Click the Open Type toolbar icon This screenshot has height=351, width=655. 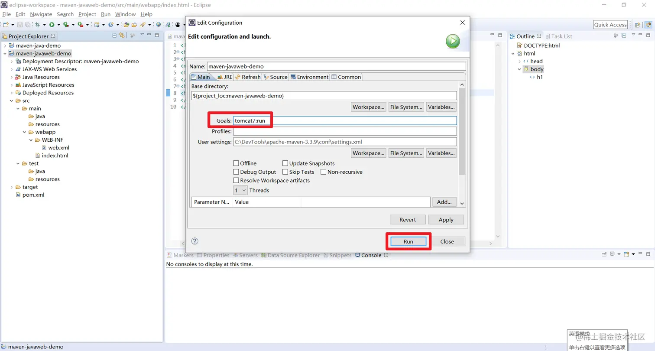coord(126,25)
